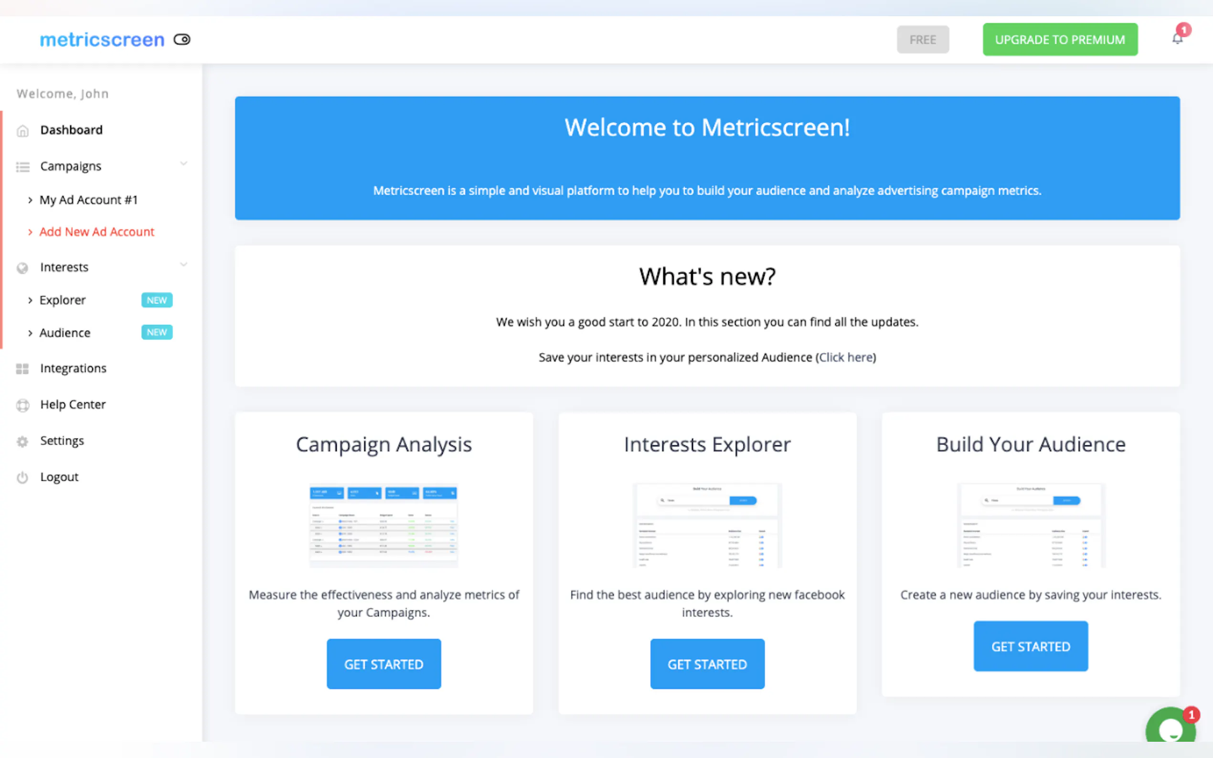Click the Help Center lifebuoy icon
This screenshot has width=1213, height=758.
click(22, 405)
